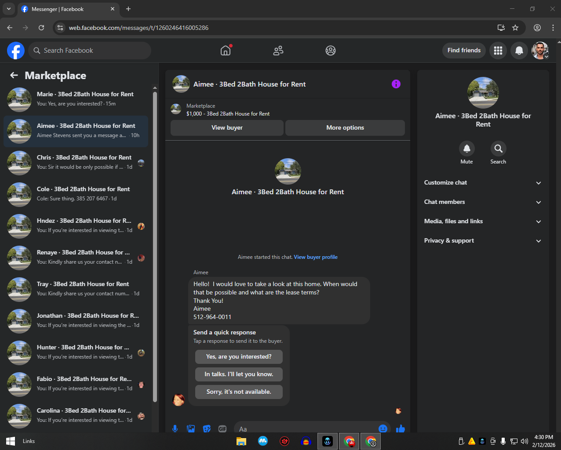
Task: Open the Tray conversation
Action: 76,289
